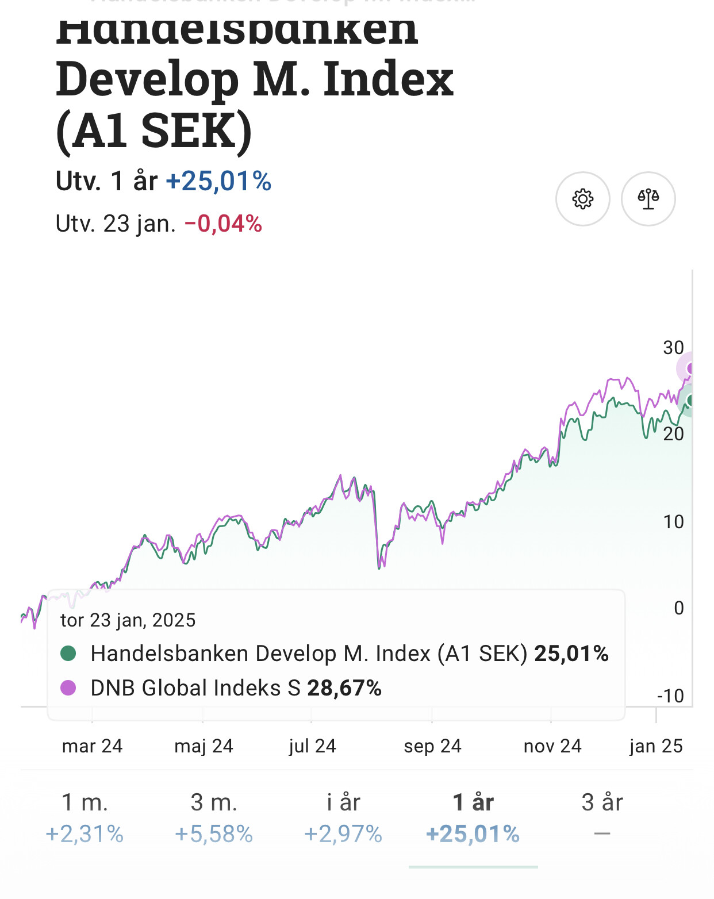Click the 'mar 24' axis label
Image resolution: width=714 pixels, height=899 pixels.
coord(92,746)
